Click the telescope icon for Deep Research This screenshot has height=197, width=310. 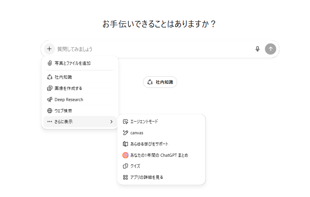coord(50,99)
